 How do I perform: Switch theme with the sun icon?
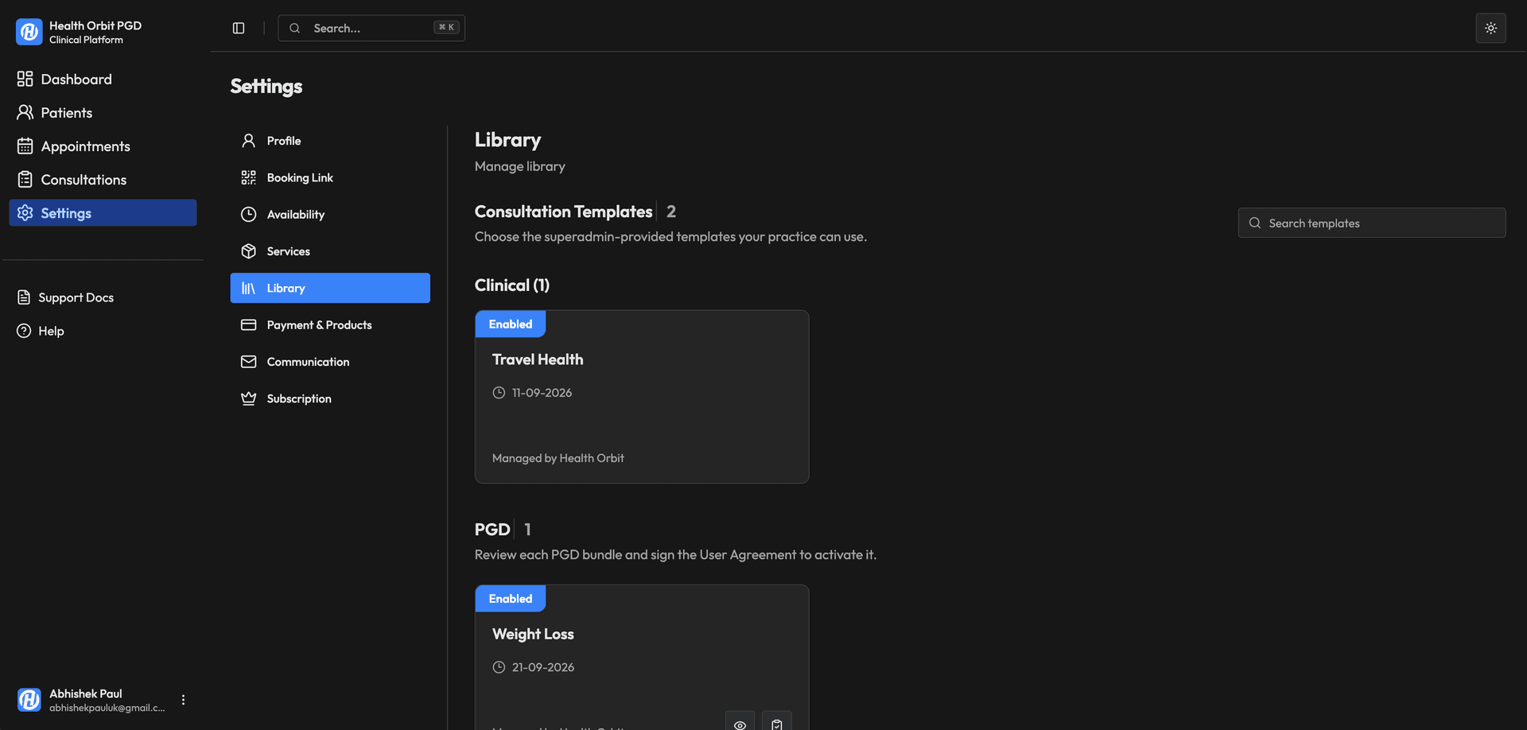point(1490,28)
